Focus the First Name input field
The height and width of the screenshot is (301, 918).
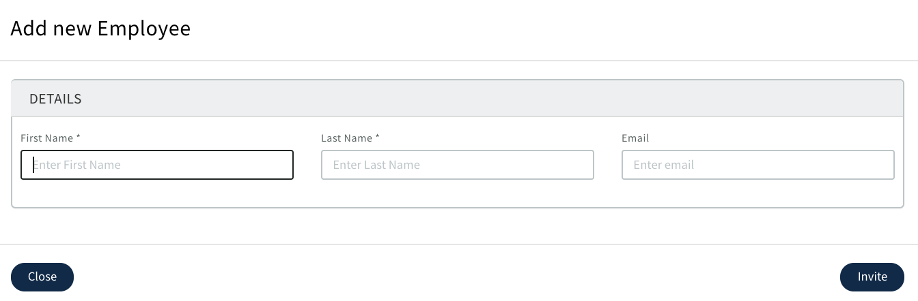click(x=157, y=165)
